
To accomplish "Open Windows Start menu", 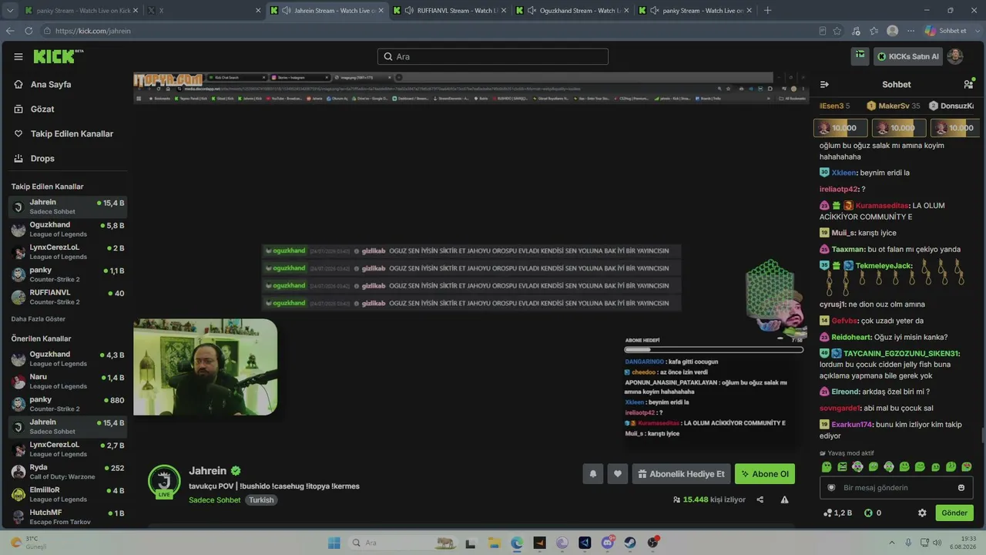I will tap(334, 543).
